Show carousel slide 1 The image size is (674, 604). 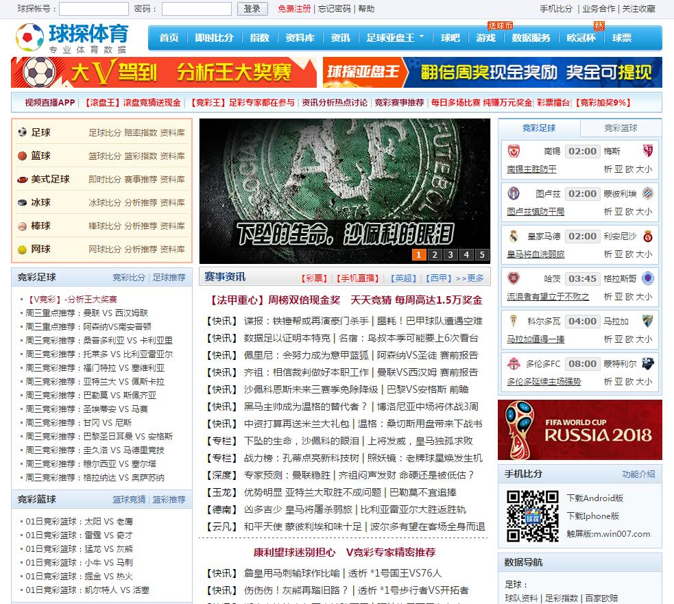[419, 254]
